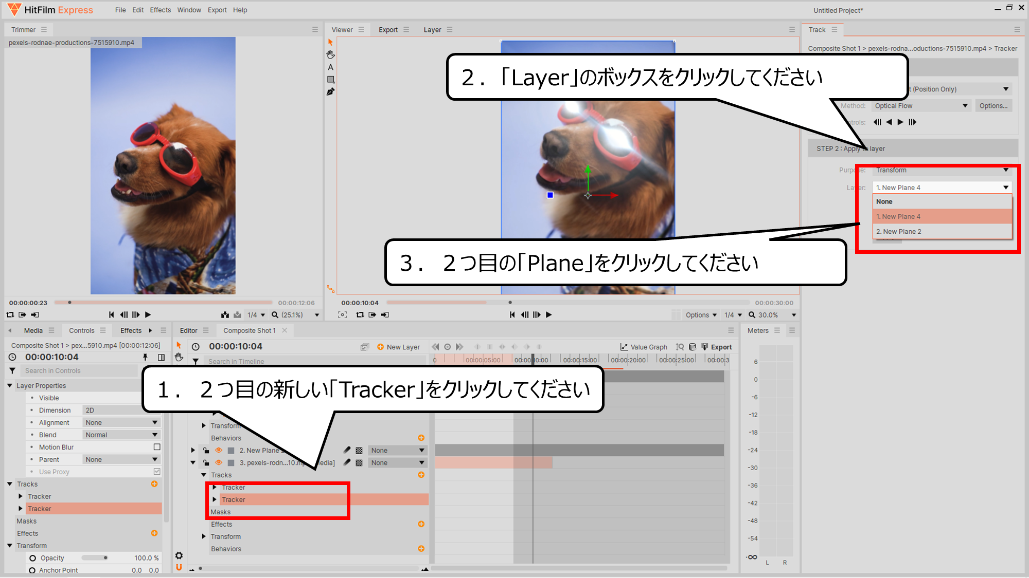Open the File menu
The height and width of the screenshot is (578, 1029).
[x=120, y=10]
